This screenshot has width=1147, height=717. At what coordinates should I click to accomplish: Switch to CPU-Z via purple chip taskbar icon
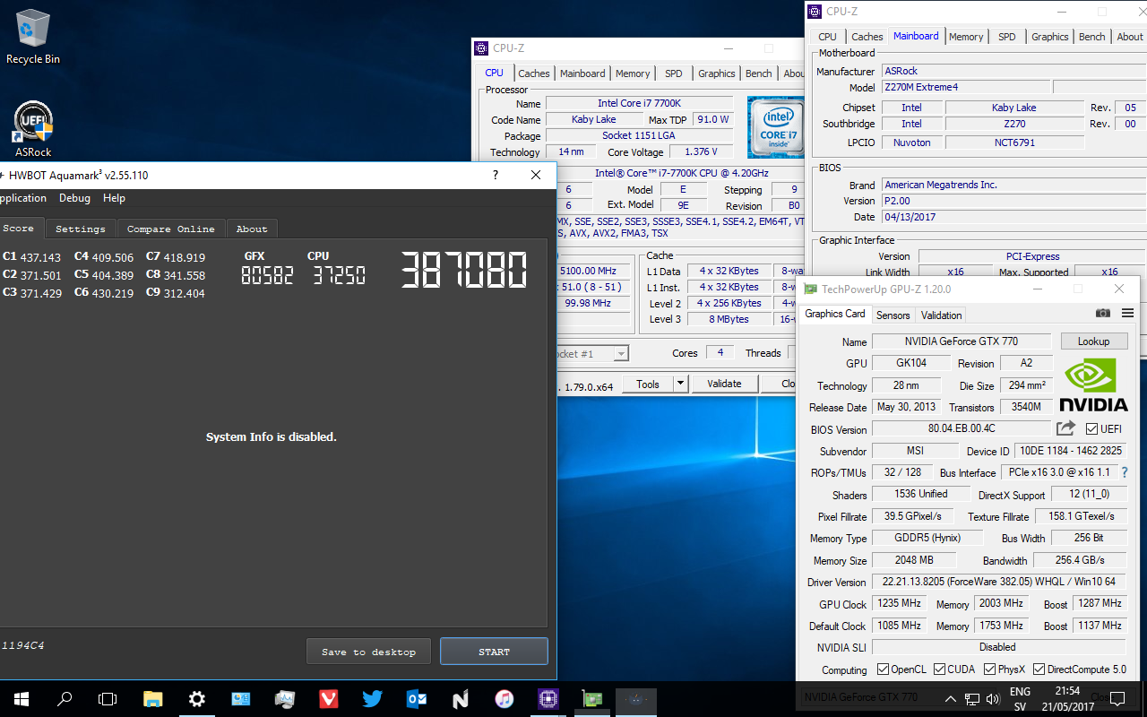point(548,699)
